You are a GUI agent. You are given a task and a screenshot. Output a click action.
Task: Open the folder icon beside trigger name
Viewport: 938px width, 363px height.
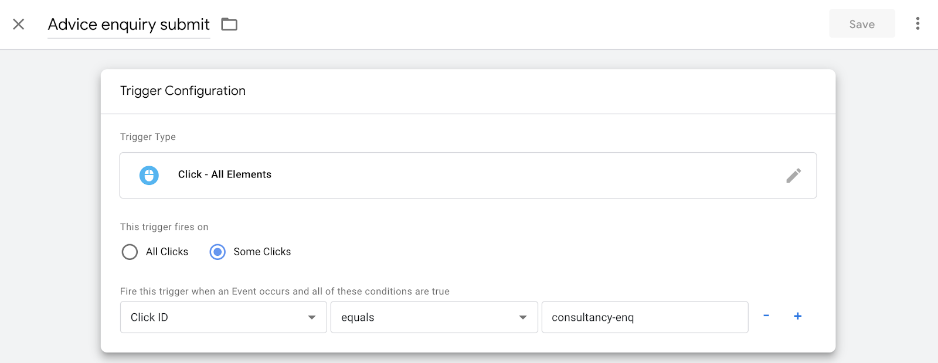pyautogui.click(x=229, y=24)
